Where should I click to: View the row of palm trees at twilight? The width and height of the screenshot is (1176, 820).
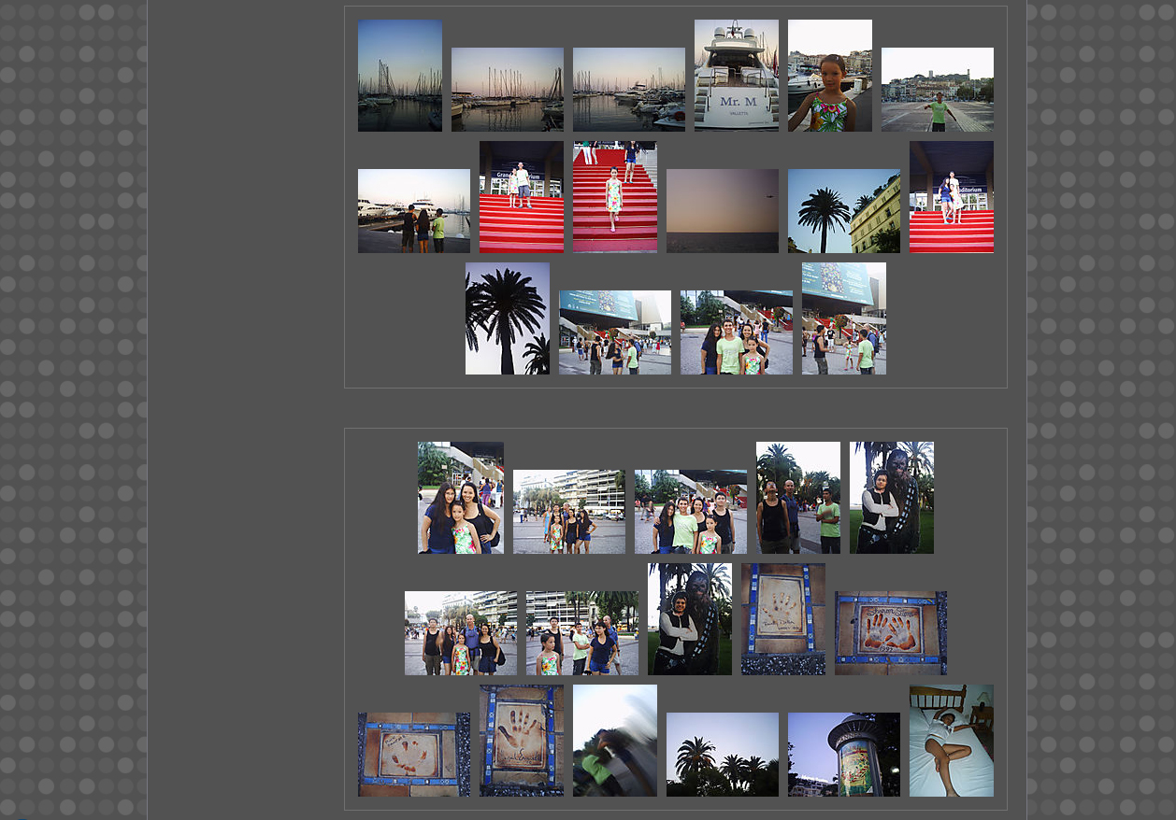722,755
